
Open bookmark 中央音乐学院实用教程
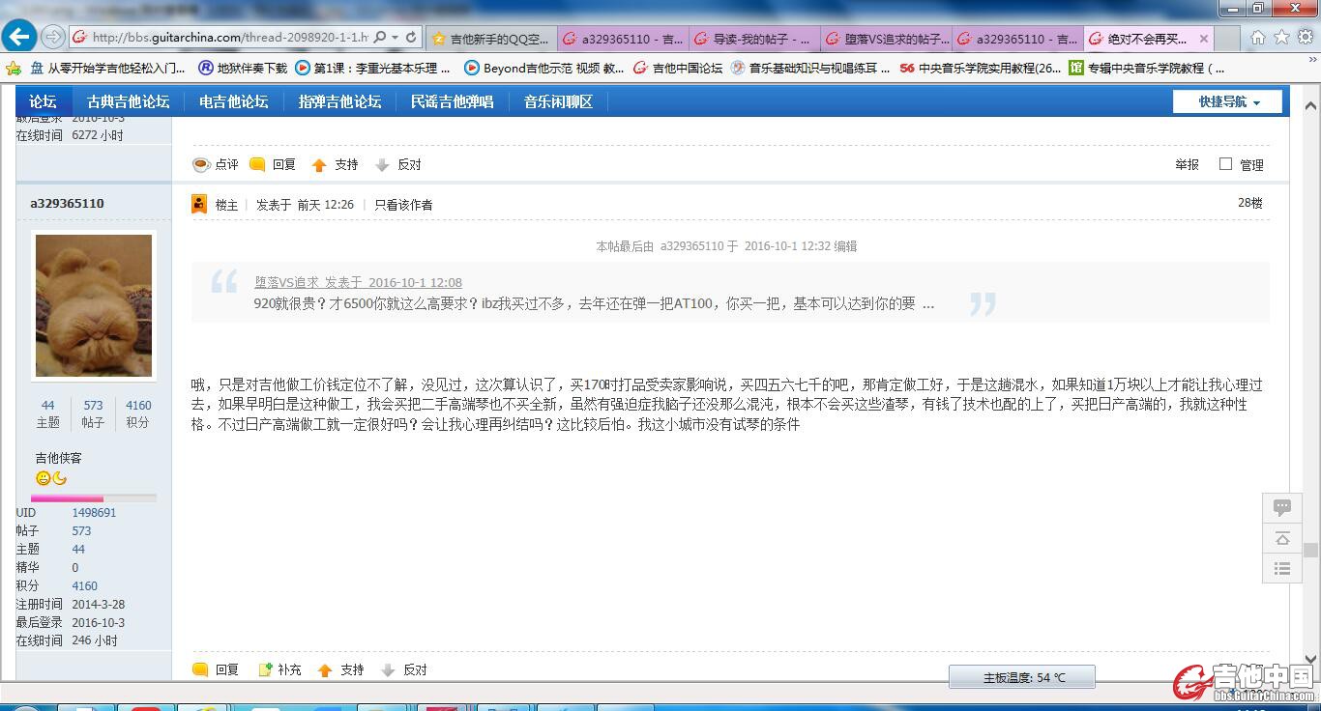[980, 68]
